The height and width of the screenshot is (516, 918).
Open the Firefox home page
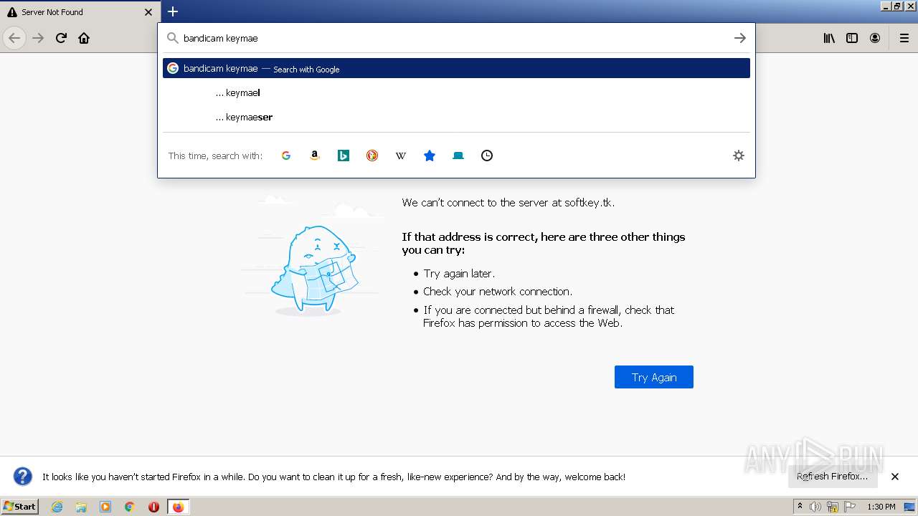click(x=84, y=38)
